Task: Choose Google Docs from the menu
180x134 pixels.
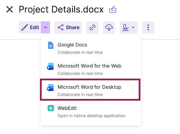Action: click(x=91, y=48)
